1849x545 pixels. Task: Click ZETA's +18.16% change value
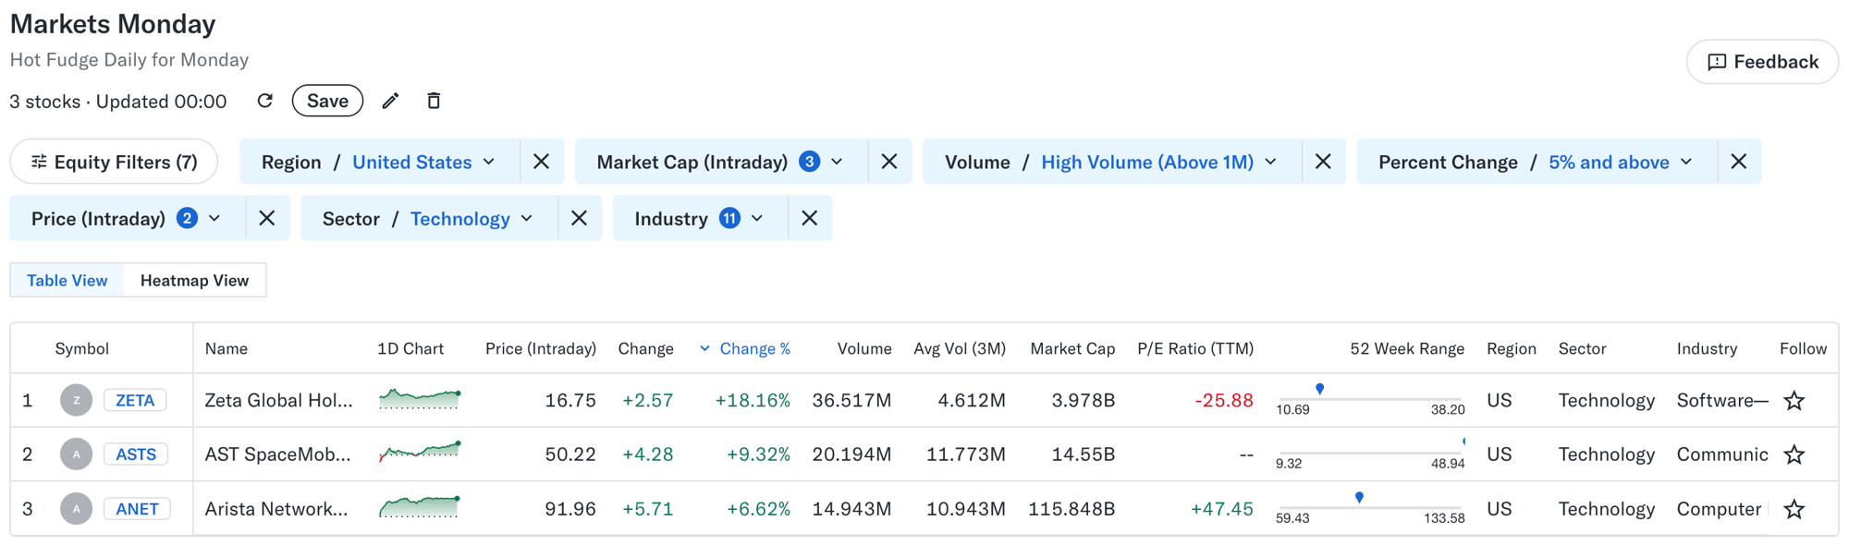(753, 400)
